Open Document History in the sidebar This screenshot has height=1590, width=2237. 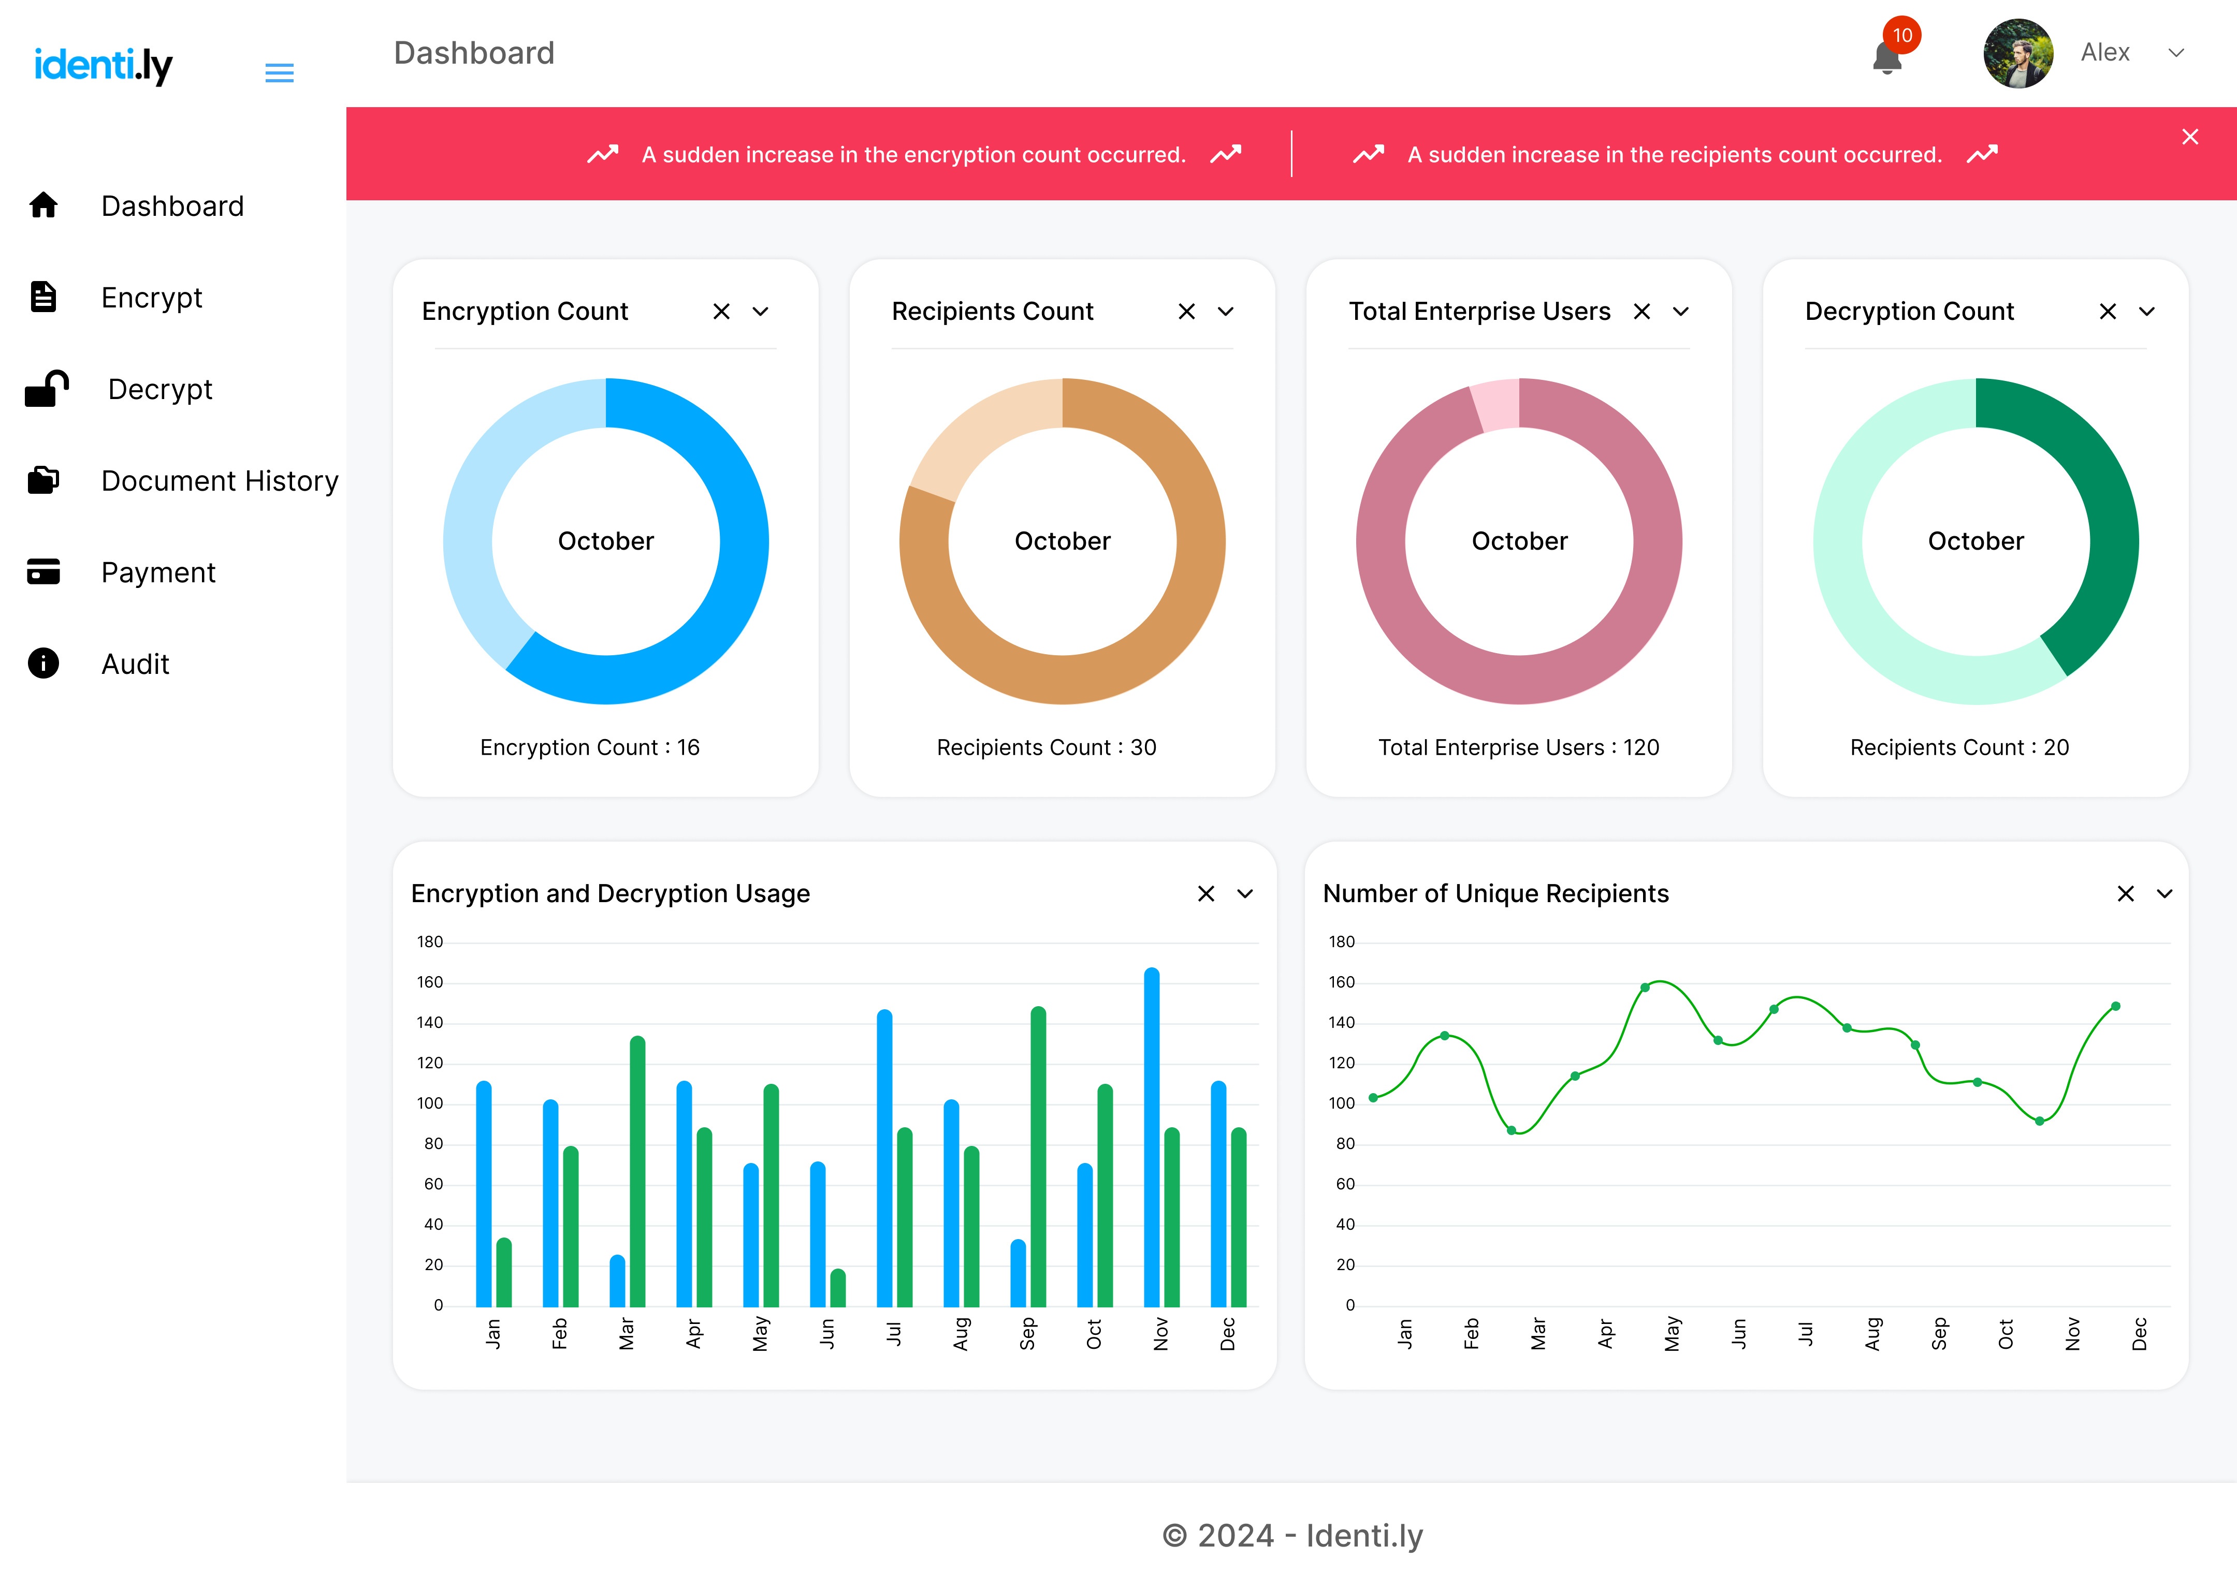click(x=220, y=481)
